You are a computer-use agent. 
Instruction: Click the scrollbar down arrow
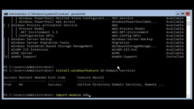(x=188, y=96)
